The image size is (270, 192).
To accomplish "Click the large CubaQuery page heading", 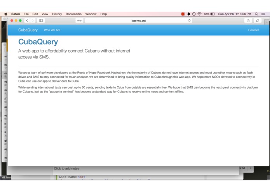I will [38, 42].
